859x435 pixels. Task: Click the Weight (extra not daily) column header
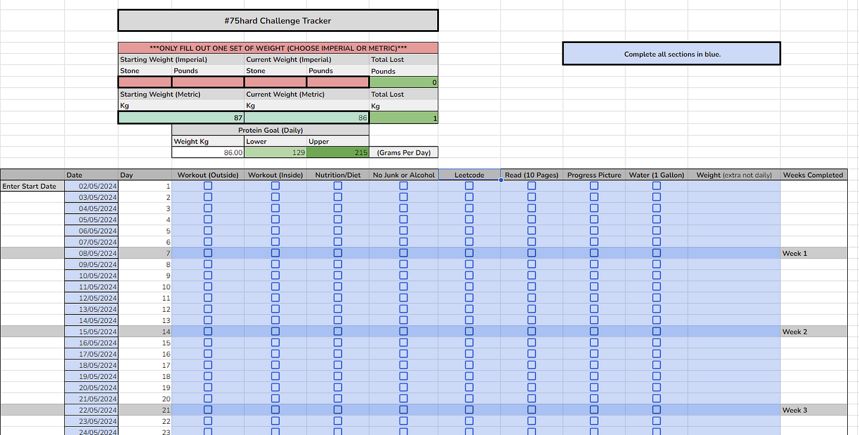(733, 175)
